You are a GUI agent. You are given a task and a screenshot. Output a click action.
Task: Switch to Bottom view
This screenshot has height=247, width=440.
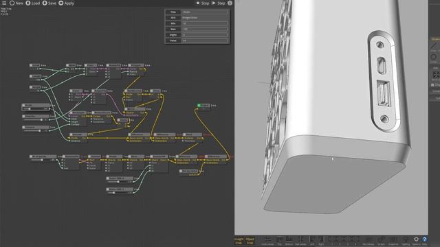tap(289, 241)
